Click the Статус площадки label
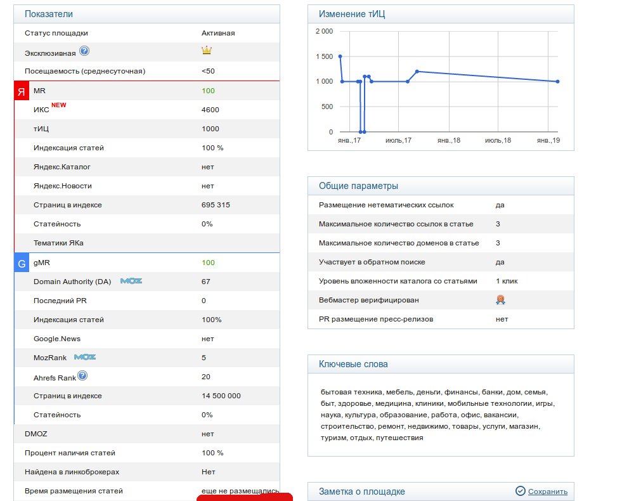This screenshot has width=622, height=501. 56,33
